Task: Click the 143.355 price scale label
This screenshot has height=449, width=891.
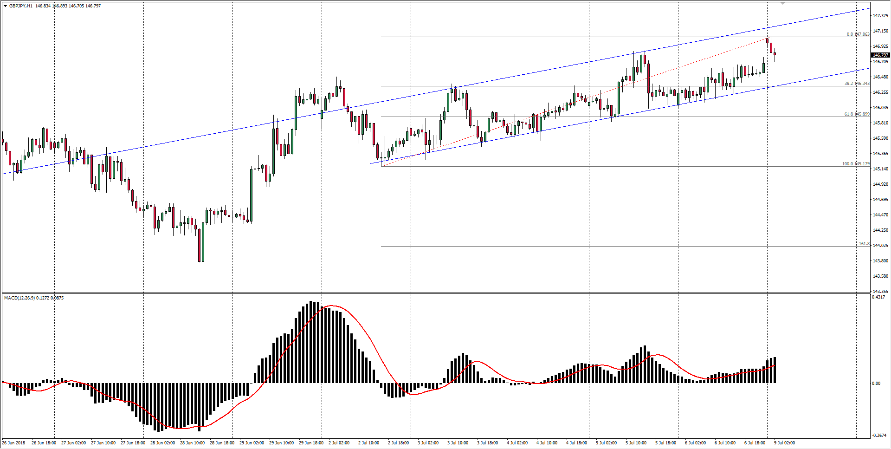Action: point(880,292)
